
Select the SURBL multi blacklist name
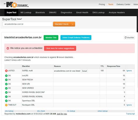[x=27, y=71]
